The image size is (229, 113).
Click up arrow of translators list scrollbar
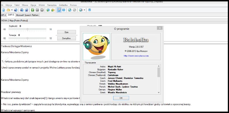click(159, 66)
